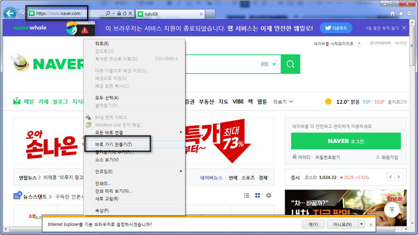Click the address bar URL field

(x=67, y=13)
